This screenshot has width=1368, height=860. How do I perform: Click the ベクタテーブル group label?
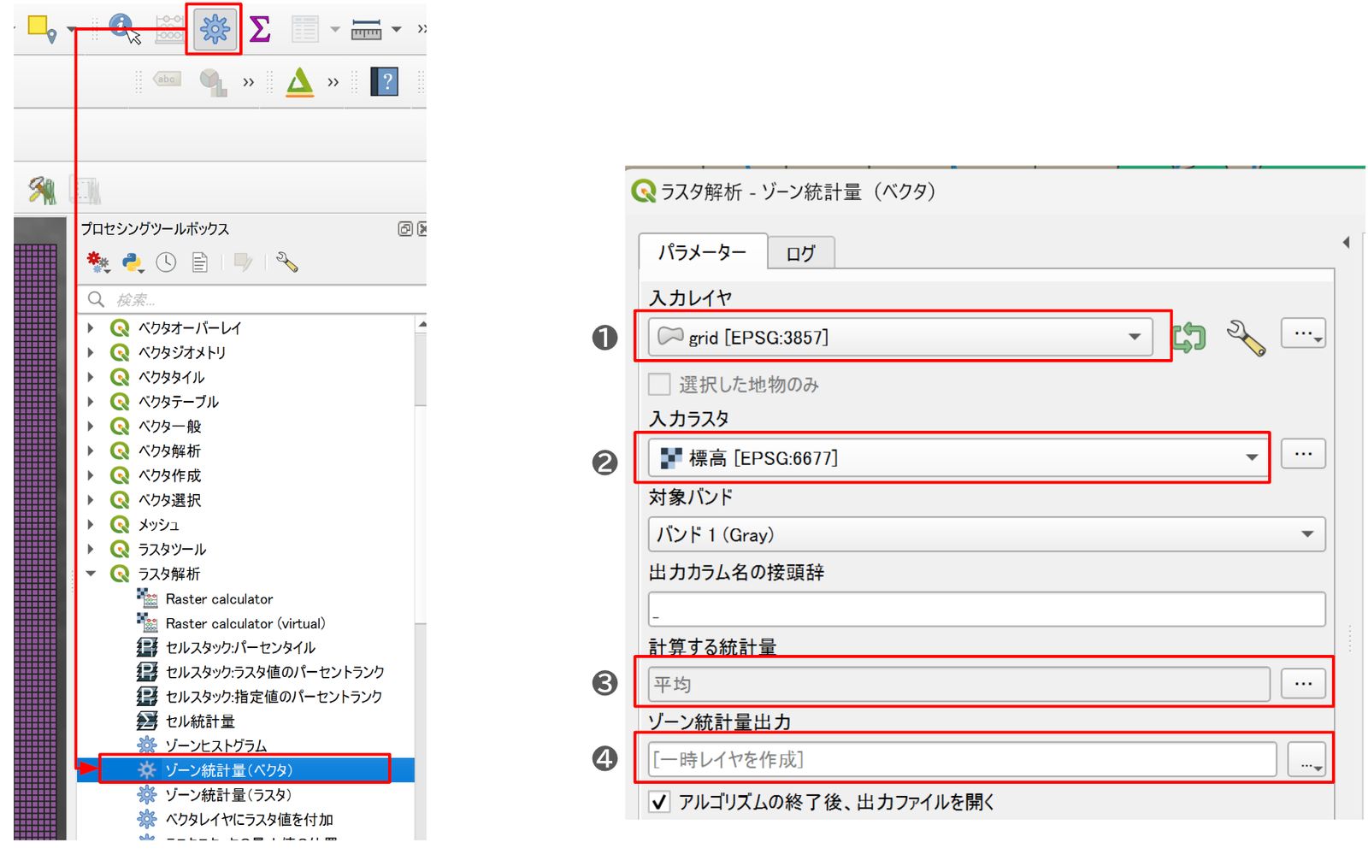click(x=178, y=402)
